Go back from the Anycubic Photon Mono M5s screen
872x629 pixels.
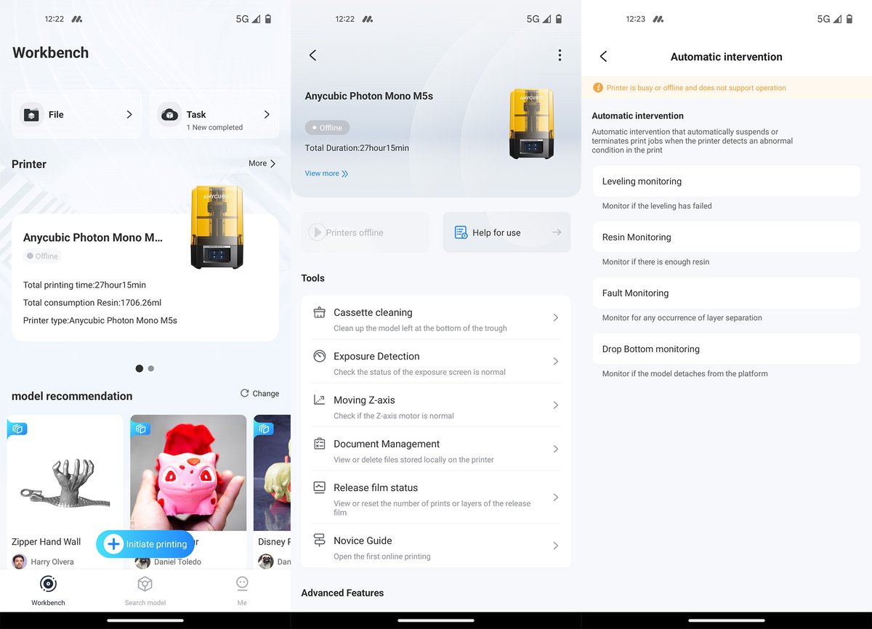click(312, 55)
